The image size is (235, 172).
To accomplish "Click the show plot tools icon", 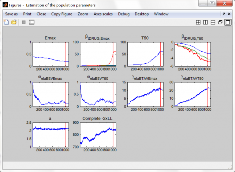I will (32, 22).
